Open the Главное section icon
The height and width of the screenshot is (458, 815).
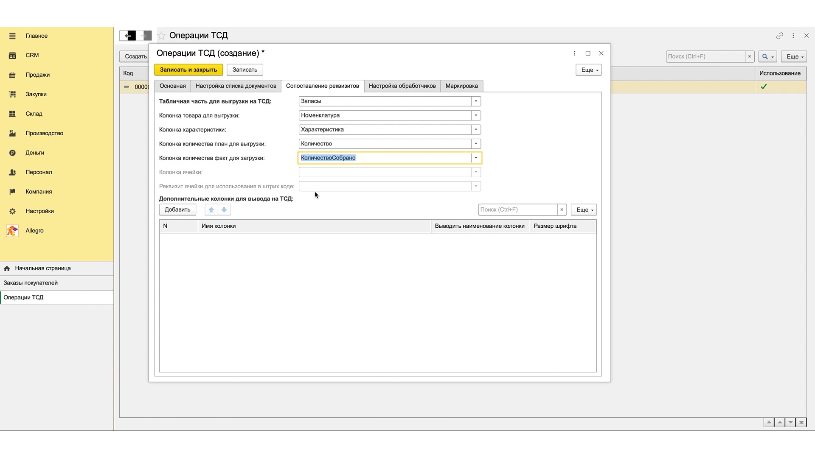(12, 36)
